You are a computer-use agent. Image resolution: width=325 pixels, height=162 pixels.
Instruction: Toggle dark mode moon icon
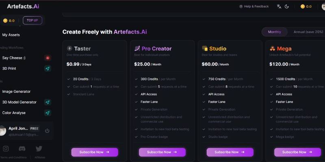click(287, 6)
